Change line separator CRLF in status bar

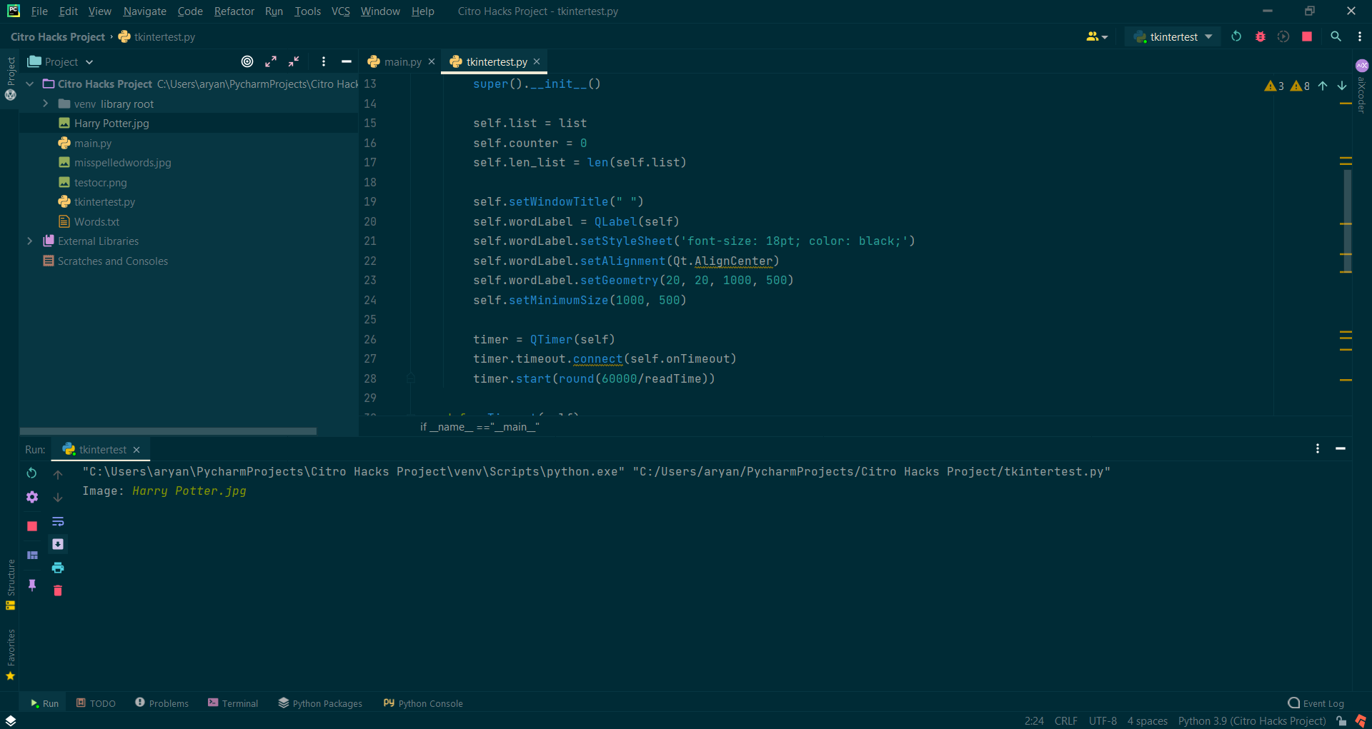pos(1065,721)
